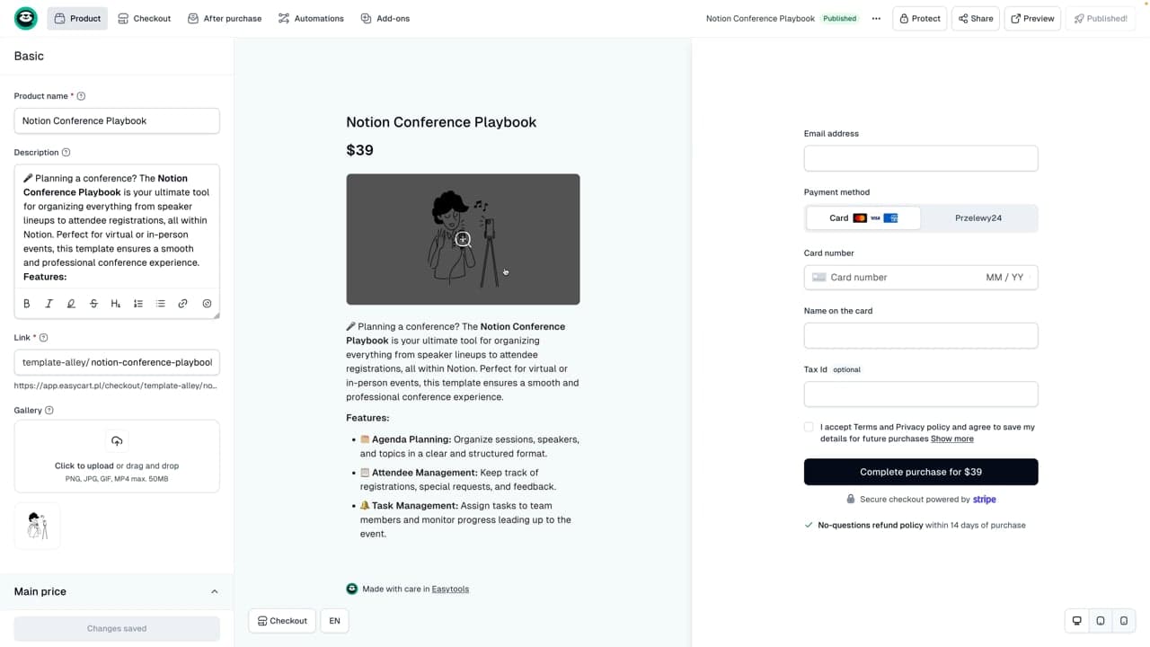Toggle italic formatting in description editor
The image size is (1150, 647).
click(x=49, y=304)
